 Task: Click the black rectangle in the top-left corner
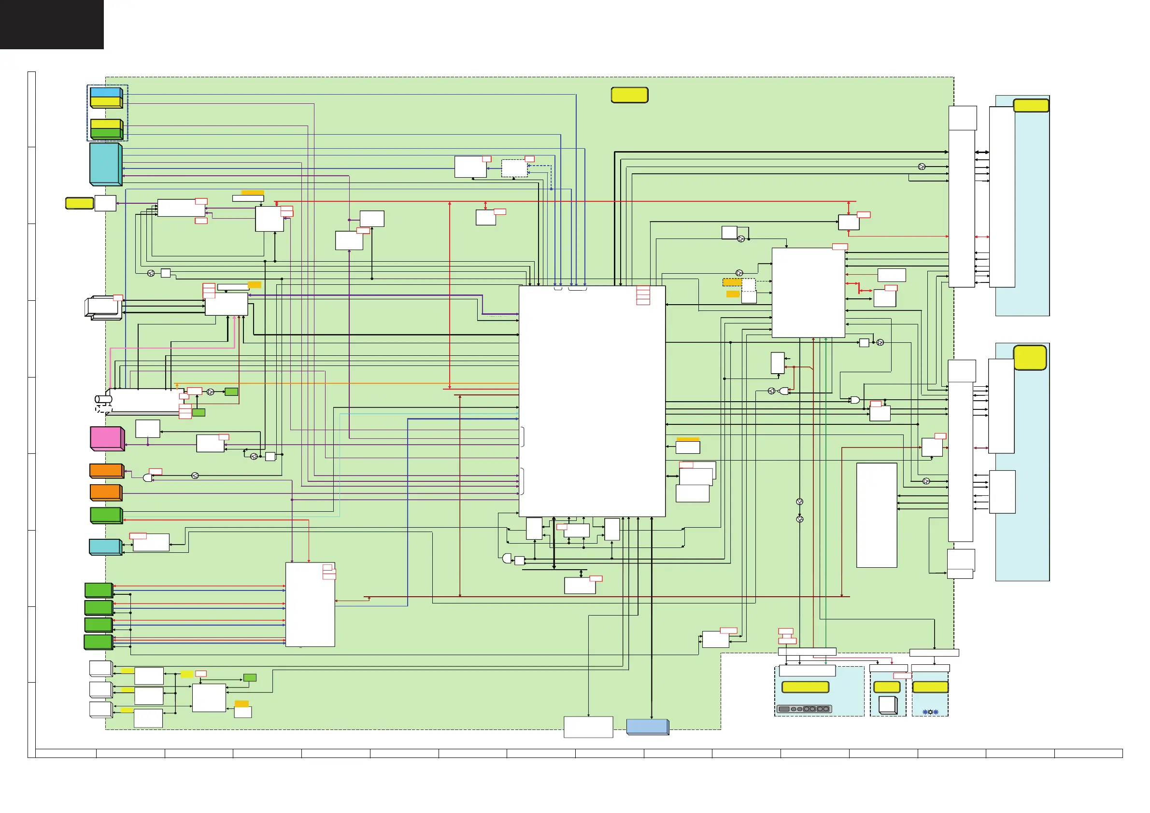52,25
